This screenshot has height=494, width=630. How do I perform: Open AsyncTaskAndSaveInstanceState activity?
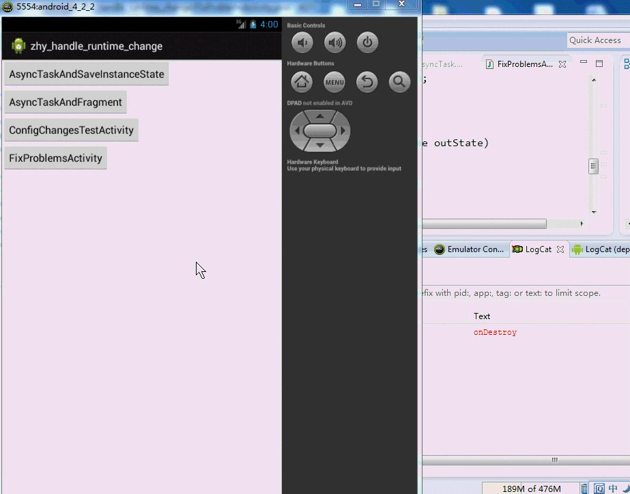pos(87,74)
